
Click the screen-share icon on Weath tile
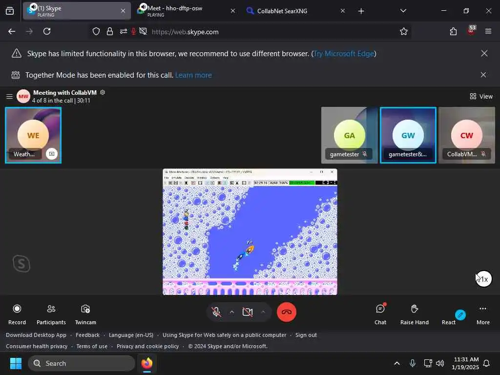52,154
